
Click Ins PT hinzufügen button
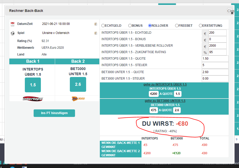(54, 113)
